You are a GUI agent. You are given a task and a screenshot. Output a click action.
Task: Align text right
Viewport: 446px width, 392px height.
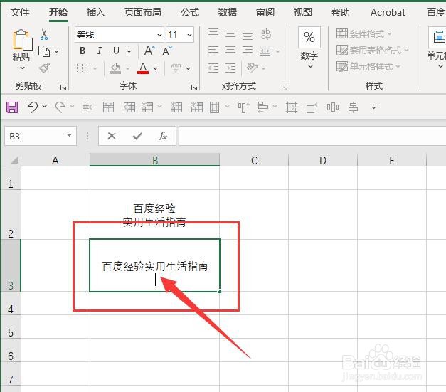click(x=248, y=51)
